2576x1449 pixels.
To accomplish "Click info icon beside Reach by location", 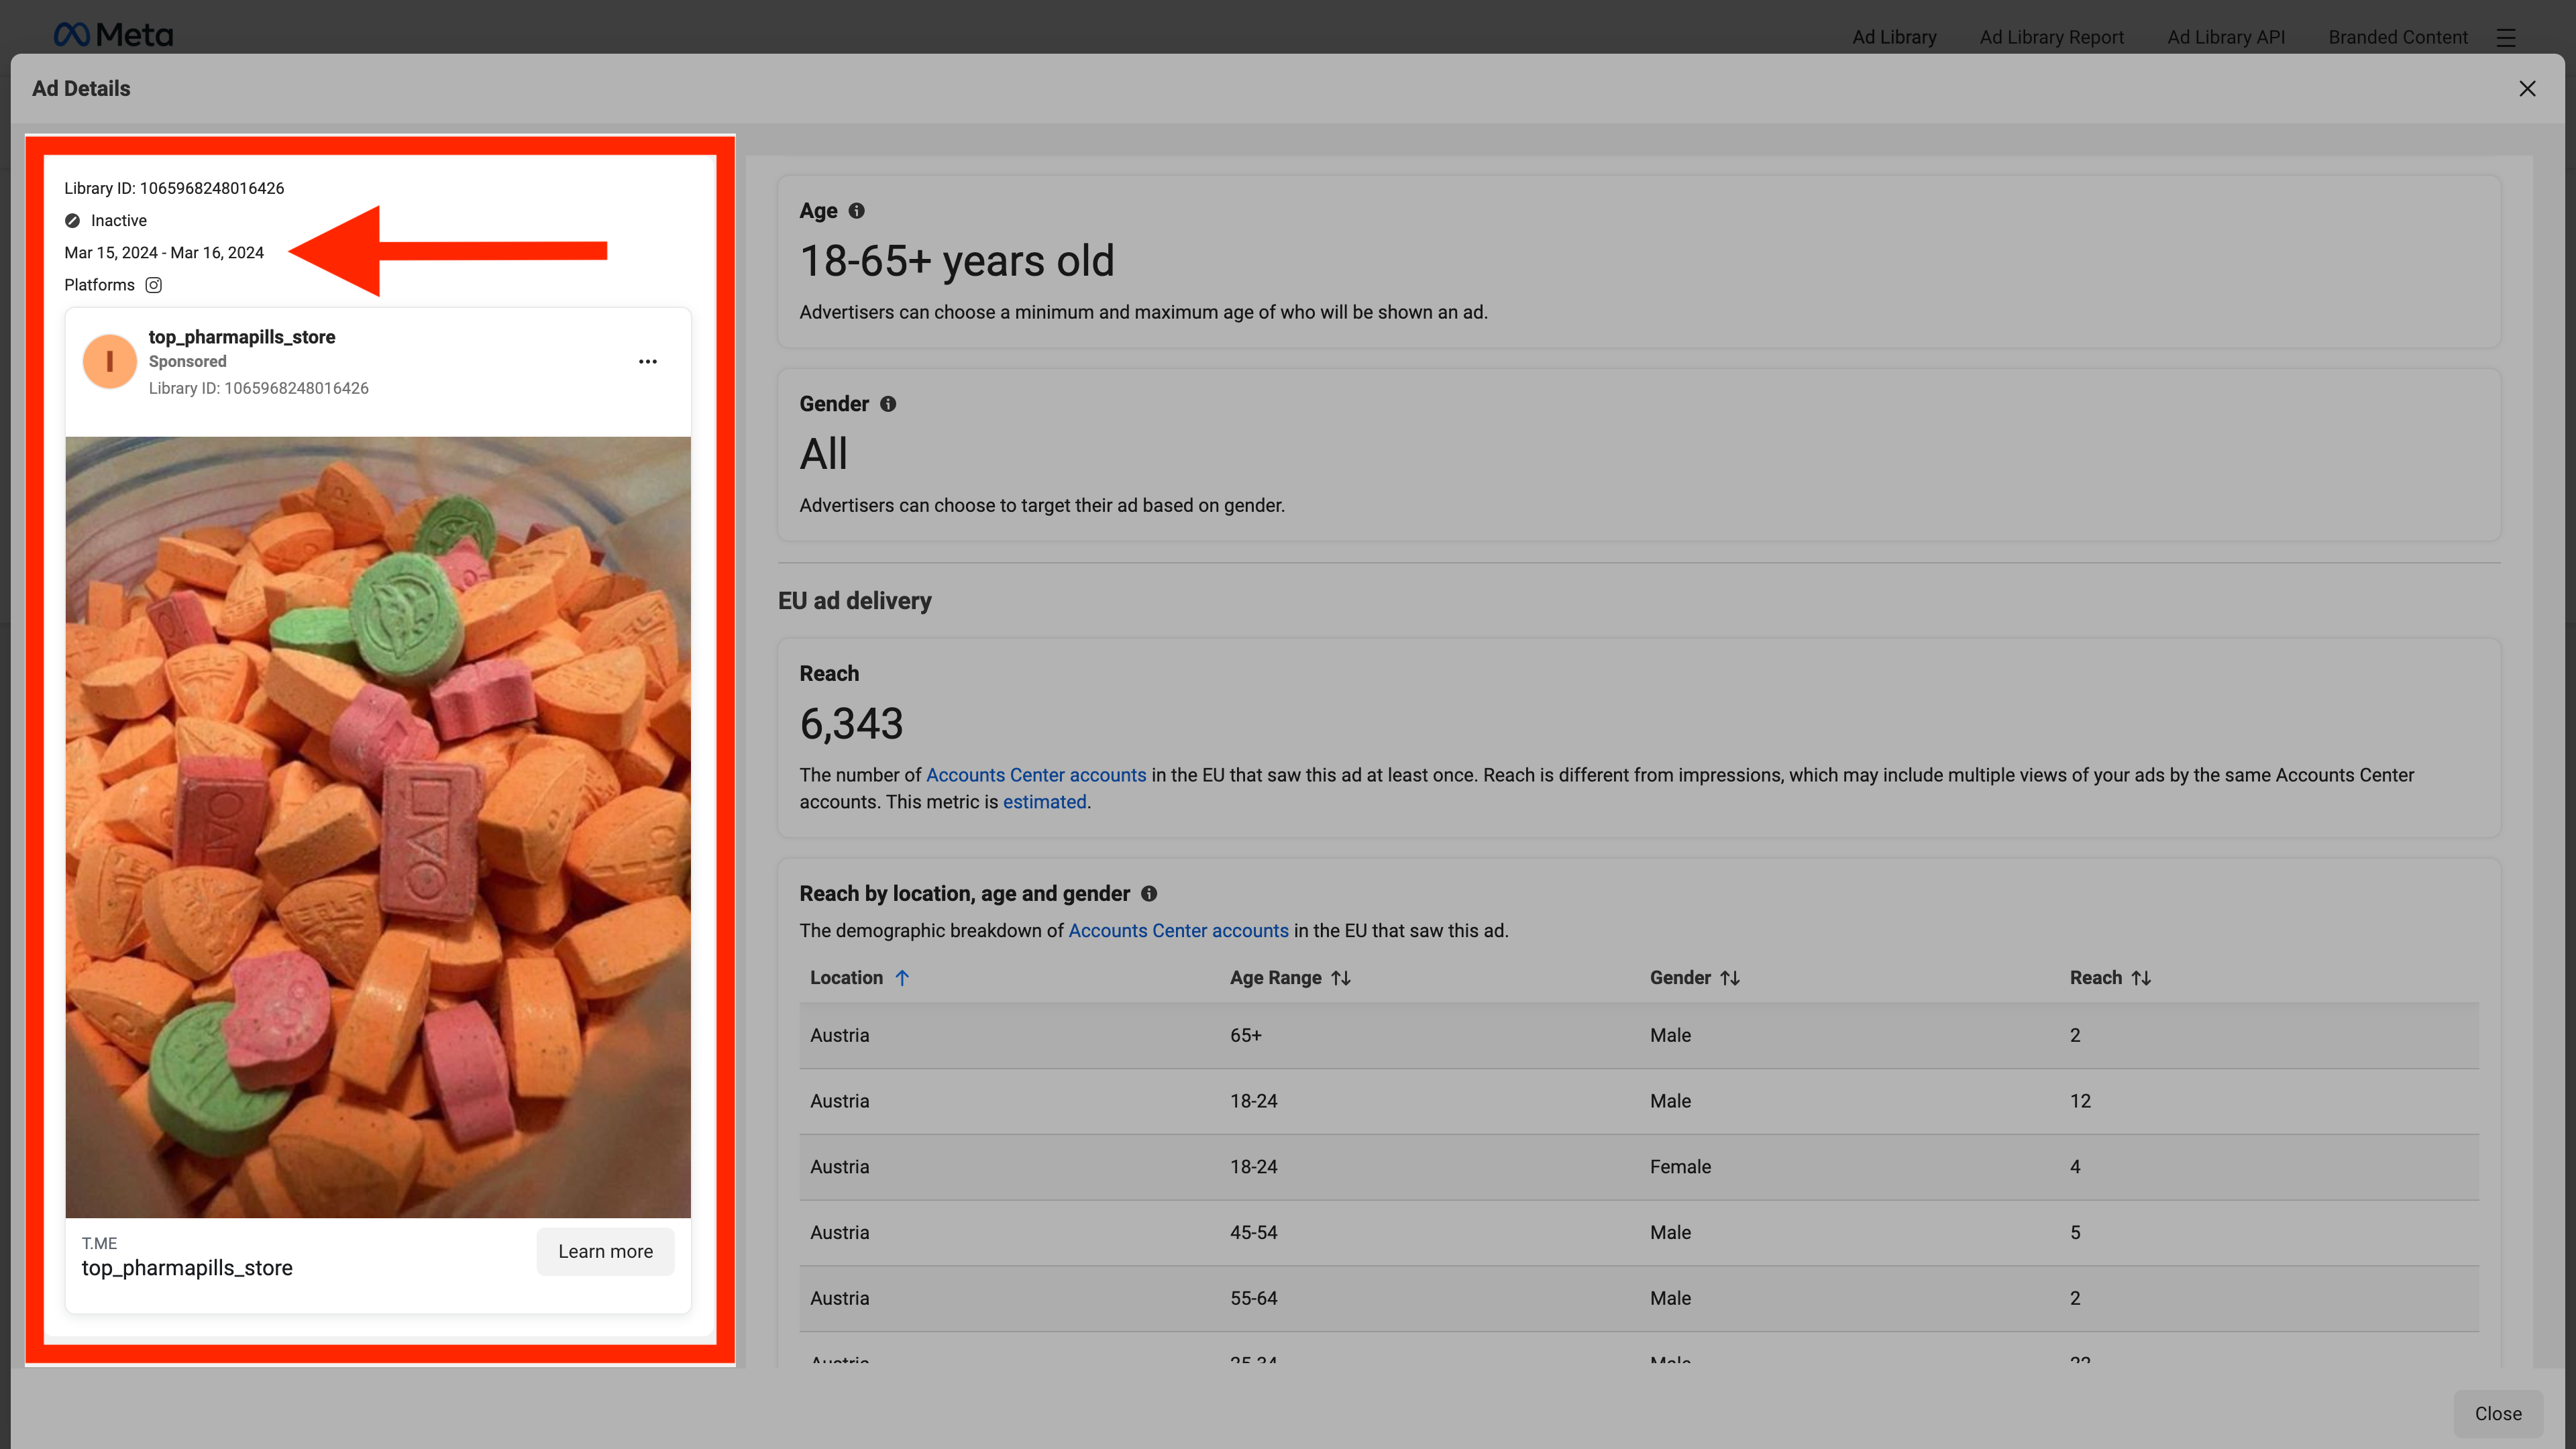I will pos(1149,894).
